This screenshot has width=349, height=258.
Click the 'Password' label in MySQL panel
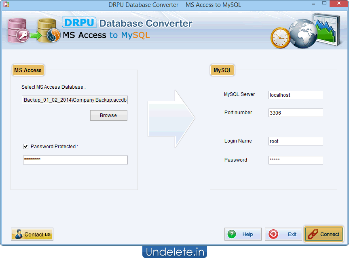pos(236,160)
